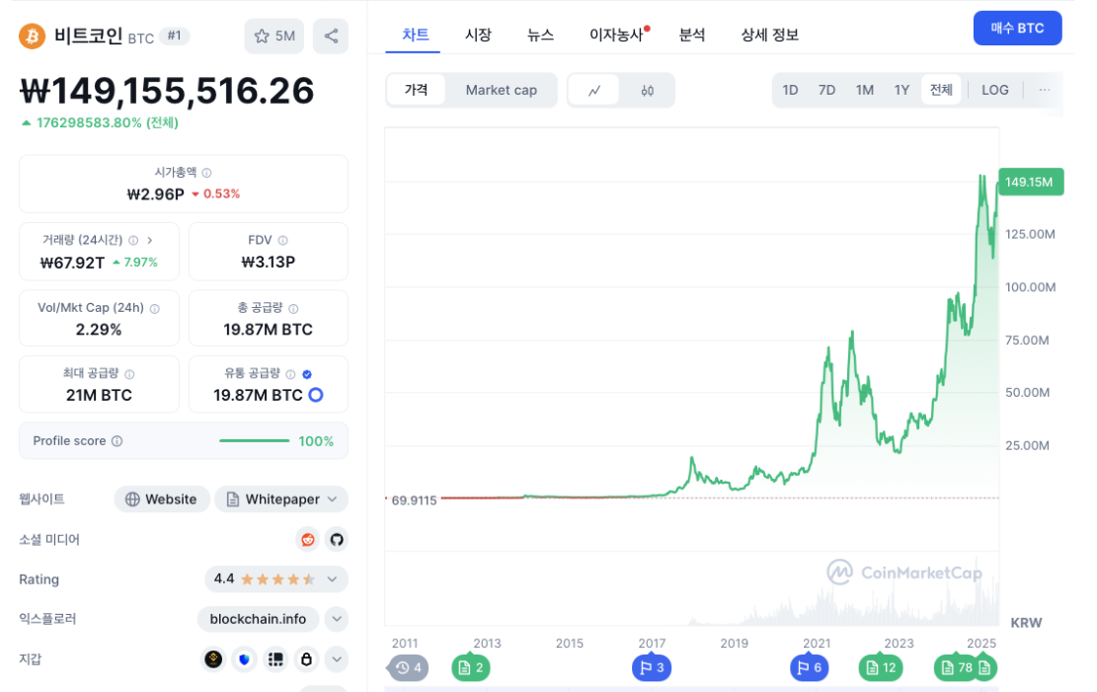Show info for 시가총액 market cap
This screenshot has height=692, width=1097.
pyautogui.click(x=206, y=172)
